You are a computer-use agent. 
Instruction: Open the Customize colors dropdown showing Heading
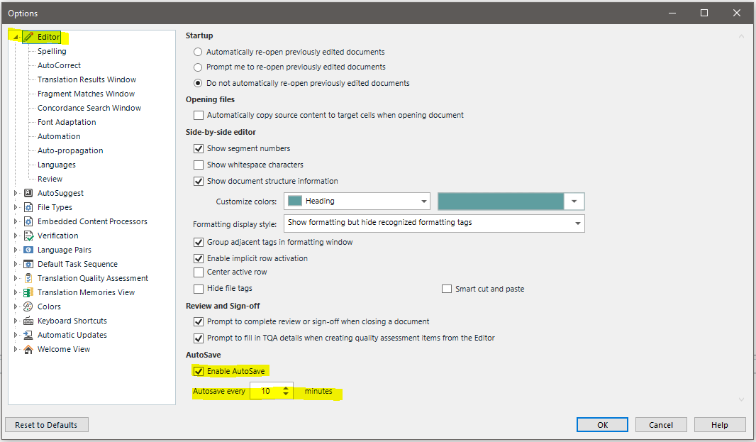423,201
